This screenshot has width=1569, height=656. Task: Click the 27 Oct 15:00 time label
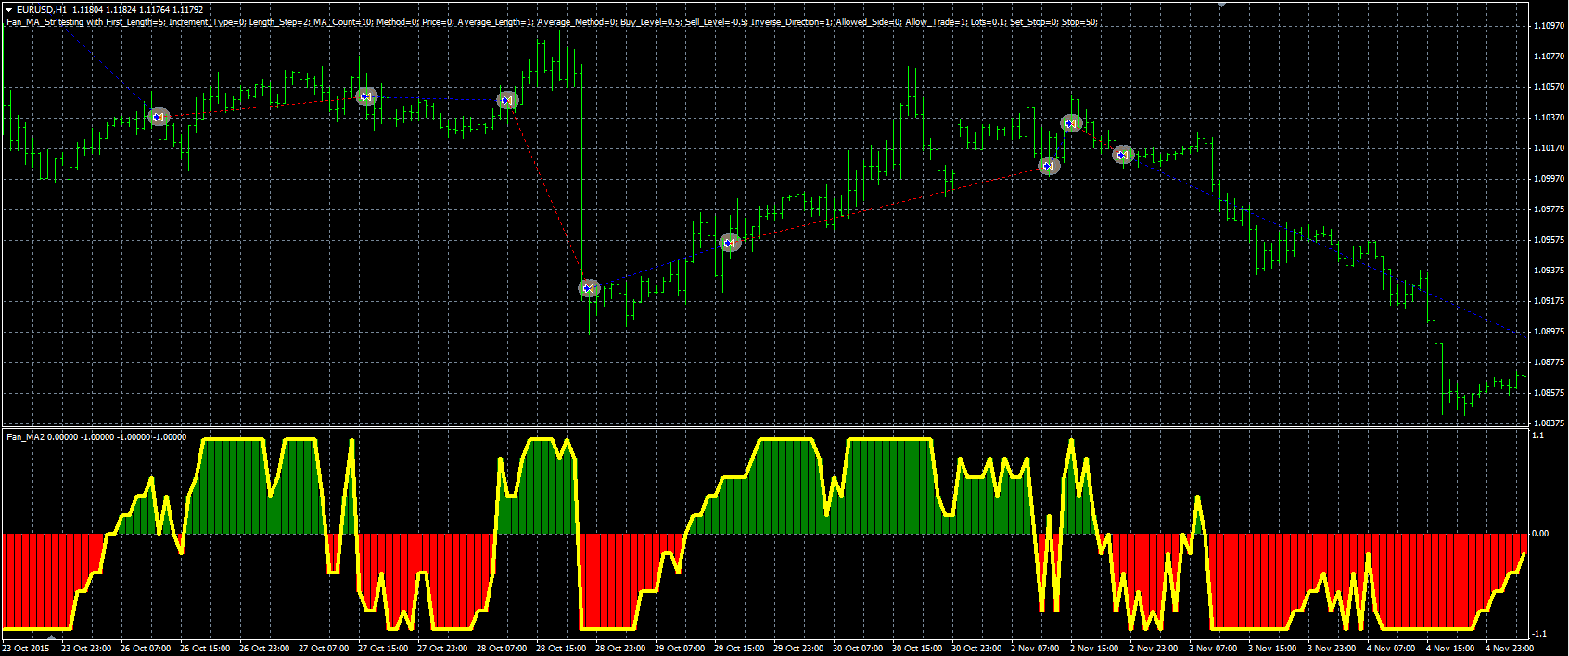coord(383,649)
